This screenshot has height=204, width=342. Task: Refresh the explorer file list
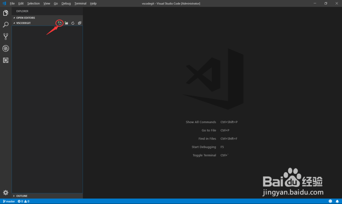pyautogui.click(x=73, y=23)
